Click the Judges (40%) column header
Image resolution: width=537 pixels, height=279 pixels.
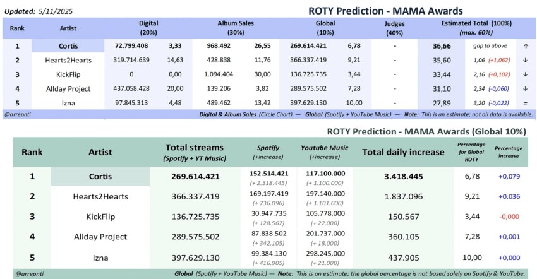tap(394, 28)
